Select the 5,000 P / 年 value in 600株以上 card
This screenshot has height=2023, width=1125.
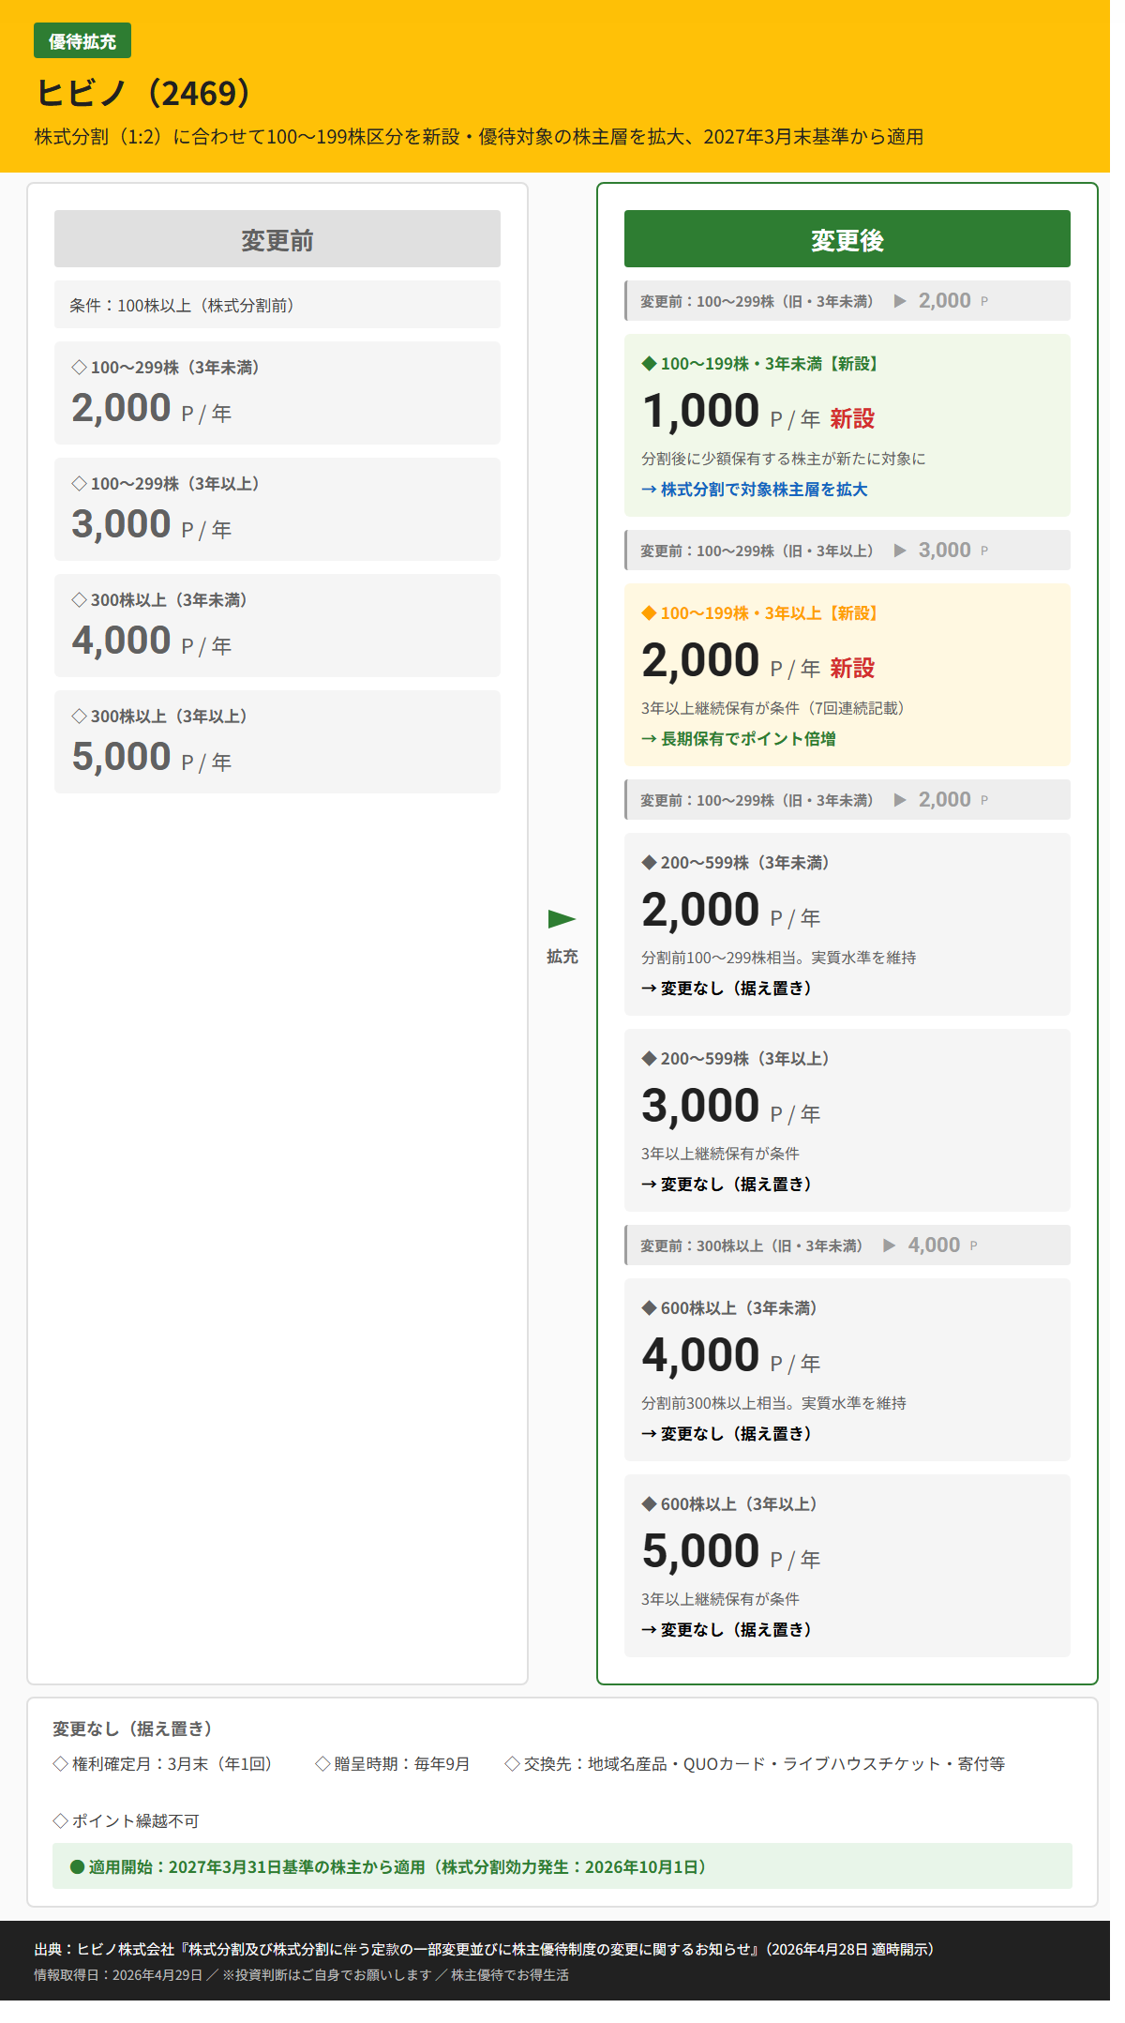[x=731, y=1553]
